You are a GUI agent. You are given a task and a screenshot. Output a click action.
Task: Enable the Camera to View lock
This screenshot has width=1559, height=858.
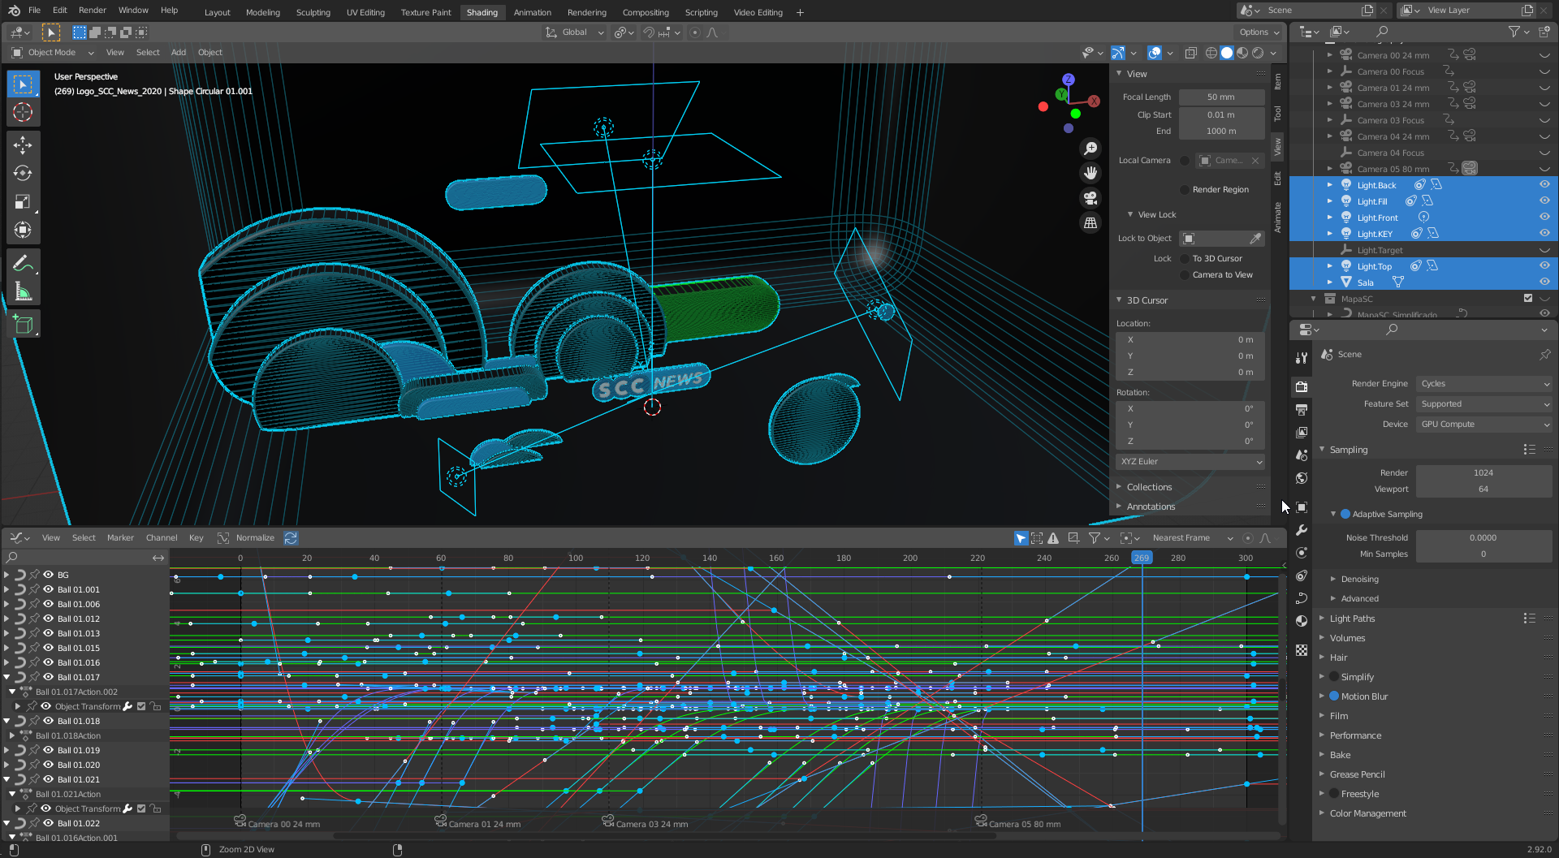[1185, 275]
